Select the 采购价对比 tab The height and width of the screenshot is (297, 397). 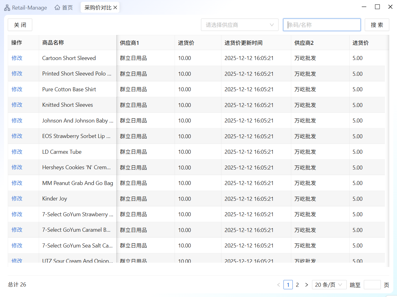click(x=97, y=7)
